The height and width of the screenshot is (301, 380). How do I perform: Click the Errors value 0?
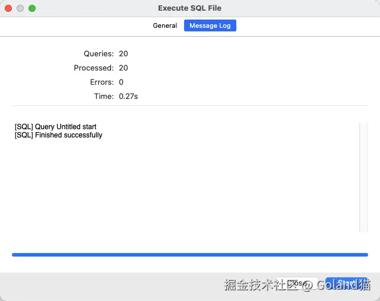pos(121,82)
